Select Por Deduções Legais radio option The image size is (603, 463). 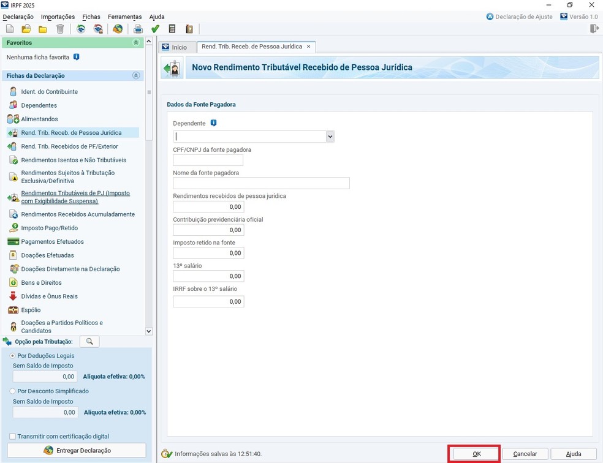point(13,356)
